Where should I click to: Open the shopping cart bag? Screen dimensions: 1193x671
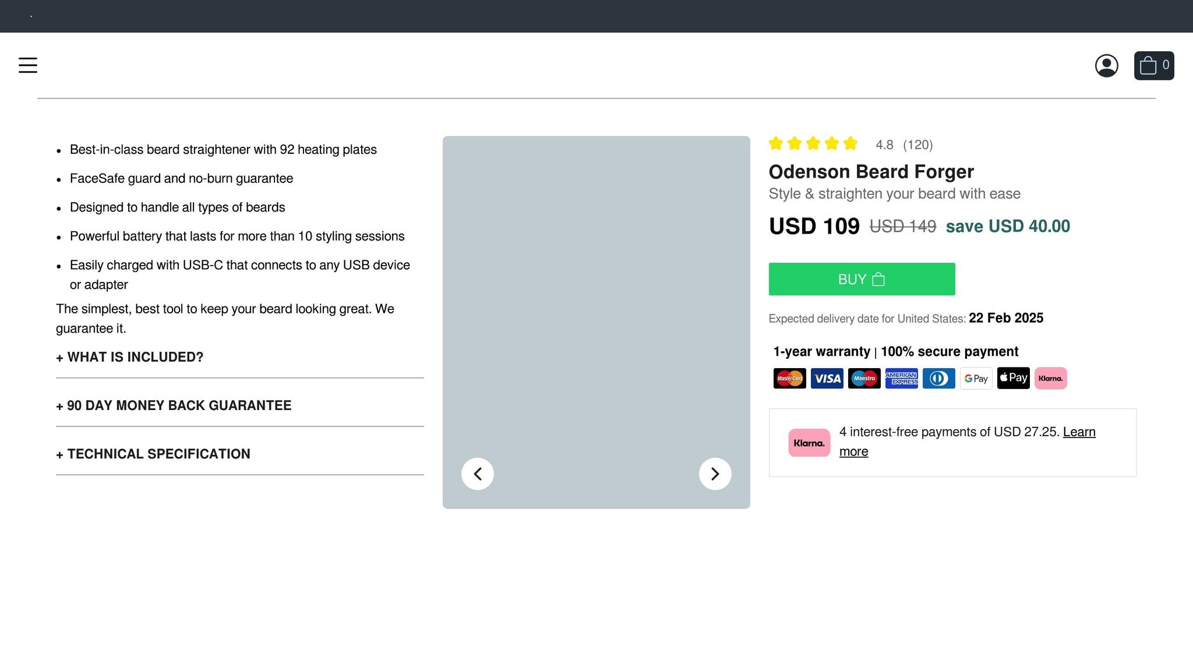point(1153,66)
